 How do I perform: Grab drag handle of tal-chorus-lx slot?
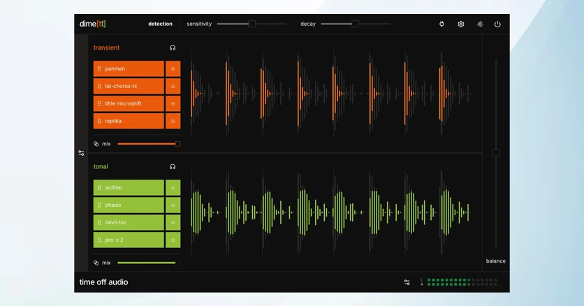(x=99, y=87)
